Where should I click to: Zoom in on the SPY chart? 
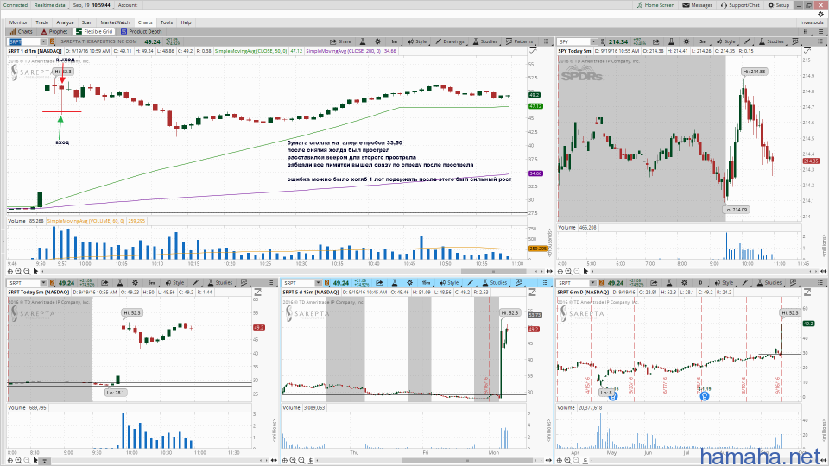tap(568, 271)
